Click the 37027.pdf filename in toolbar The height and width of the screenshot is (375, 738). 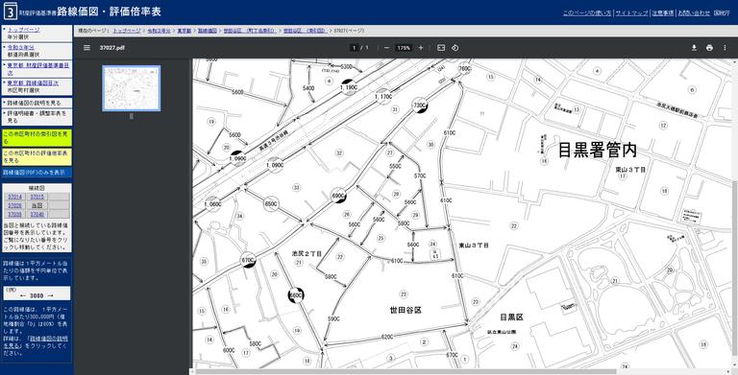tap(112, 47)
